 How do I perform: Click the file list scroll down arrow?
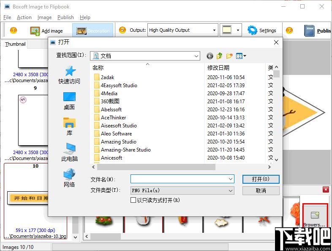click(276, 160)
